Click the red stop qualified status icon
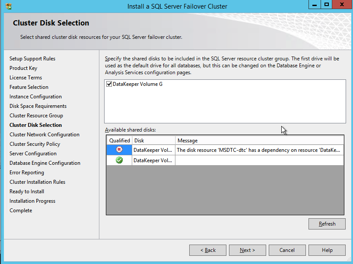 119,150
